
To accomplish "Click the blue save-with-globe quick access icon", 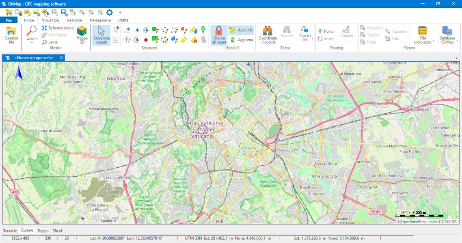I will click(64, 12).
